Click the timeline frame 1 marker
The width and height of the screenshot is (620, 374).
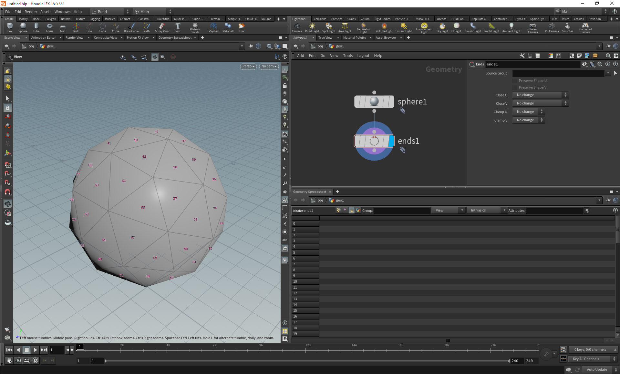[80, 347]
